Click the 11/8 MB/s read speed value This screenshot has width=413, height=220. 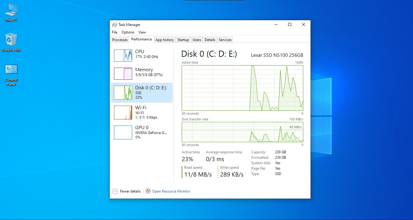tap(198, 174)
